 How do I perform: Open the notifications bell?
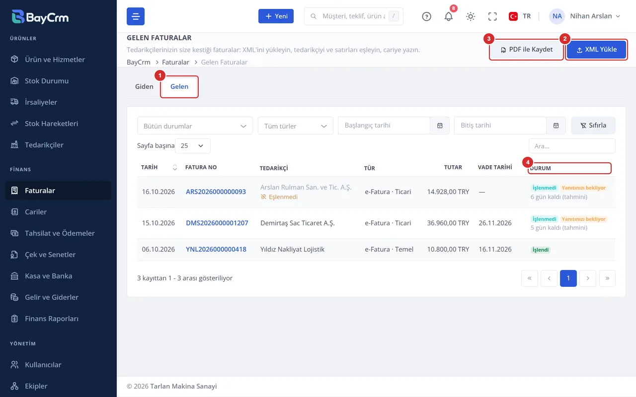click(x=448, y=16)
